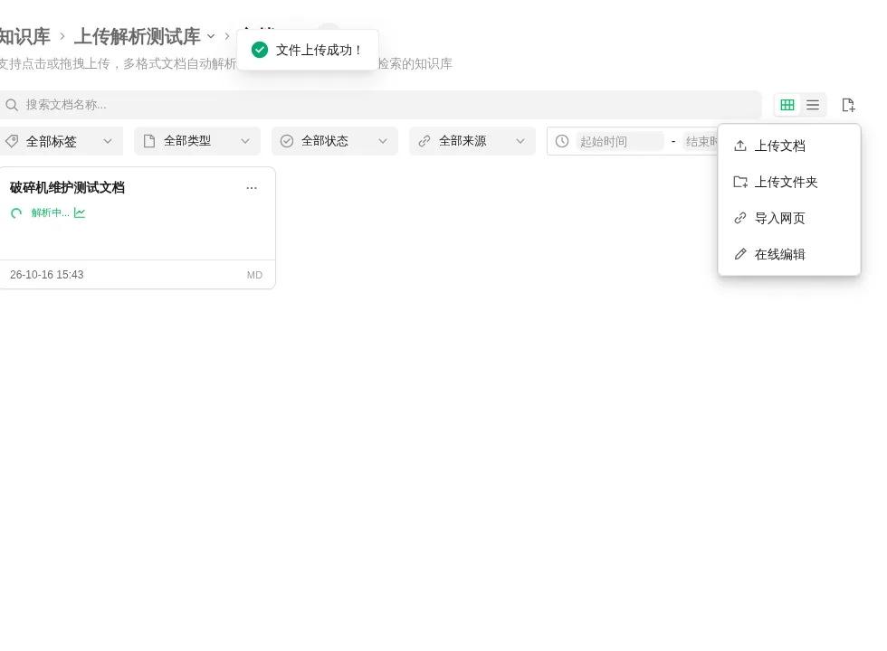The height and width of the screenshot is (651, 887).
Task: Click the link icon beside 导入网页
Action: (740, 218)
